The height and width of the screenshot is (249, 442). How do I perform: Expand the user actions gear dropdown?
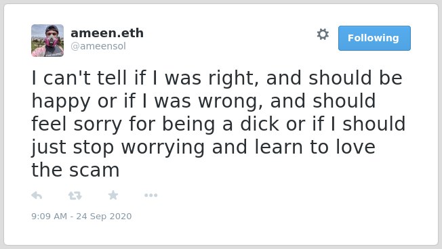pos(323,35)
